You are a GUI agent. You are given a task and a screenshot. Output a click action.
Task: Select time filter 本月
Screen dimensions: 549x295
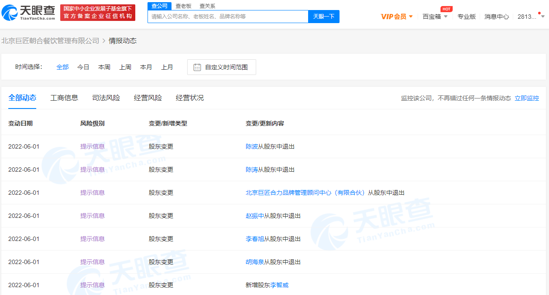tap(146, 67)
